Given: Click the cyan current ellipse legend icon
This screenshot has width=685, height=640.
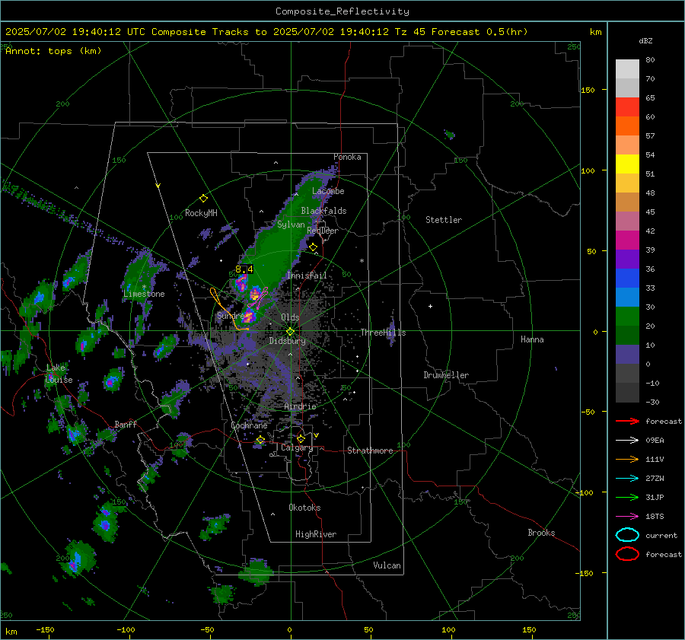Looking at the screenshot, I should [627, 535].
